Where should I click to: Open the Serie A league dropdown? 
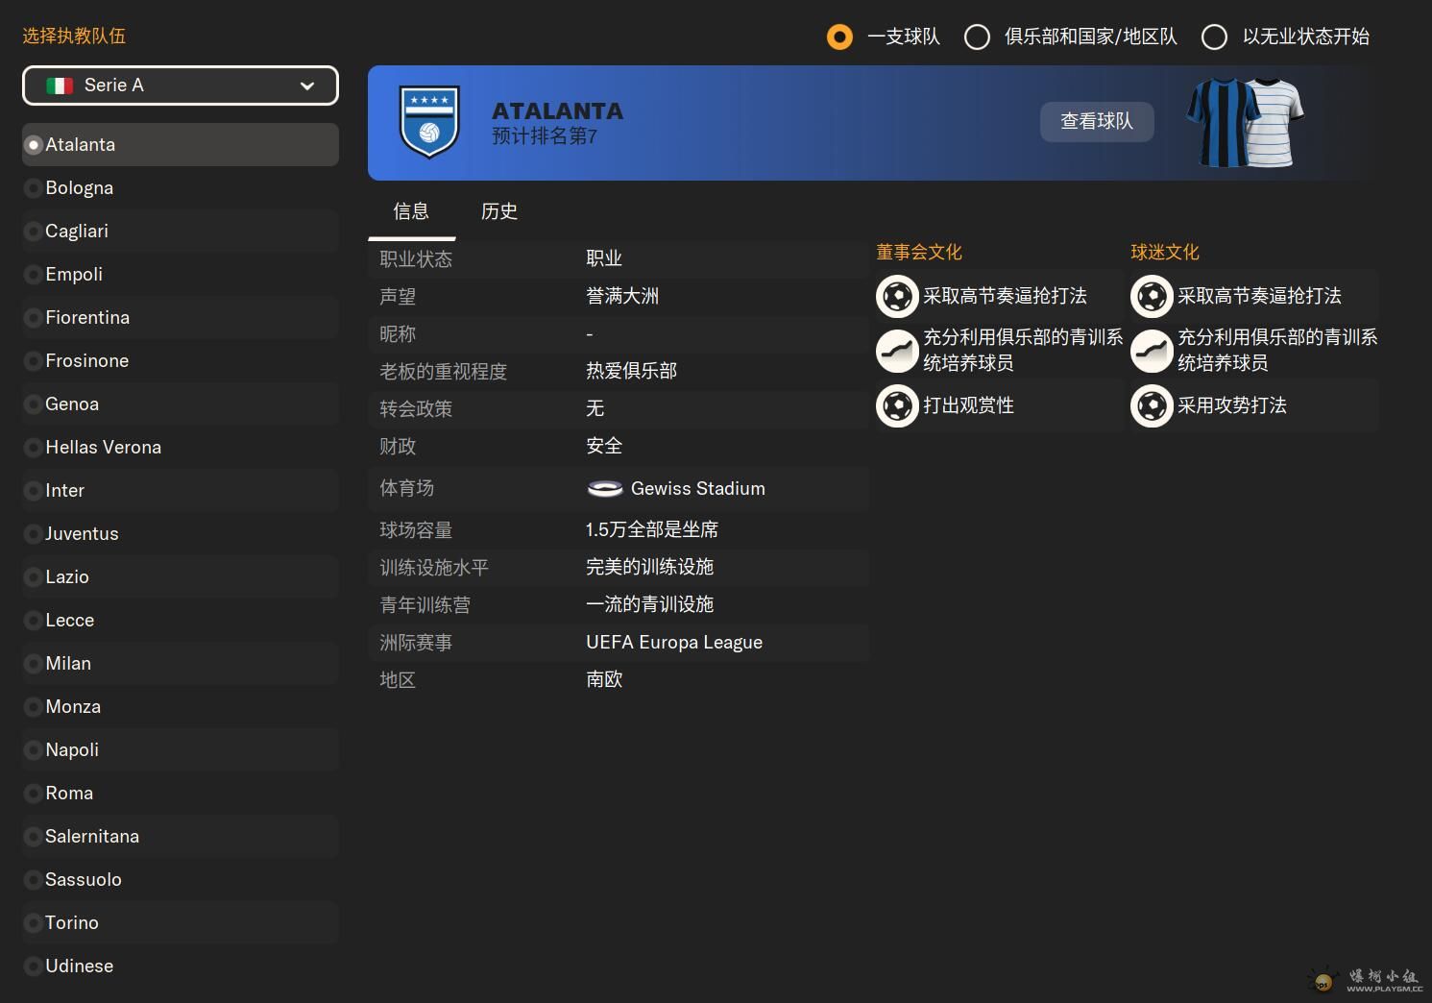(181, 86)
